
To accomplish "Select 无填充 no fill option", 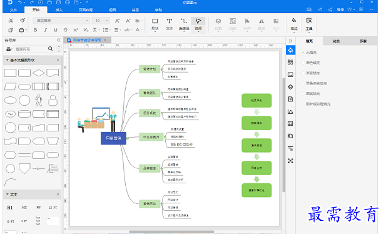I will click(310, 53).
